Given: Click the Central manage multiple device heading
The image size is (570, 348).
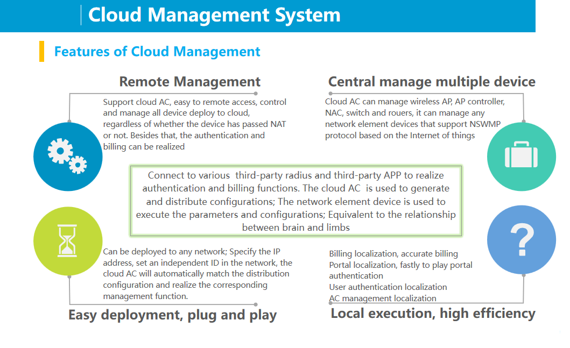Looking at the screenshot, I should (432, 82).
